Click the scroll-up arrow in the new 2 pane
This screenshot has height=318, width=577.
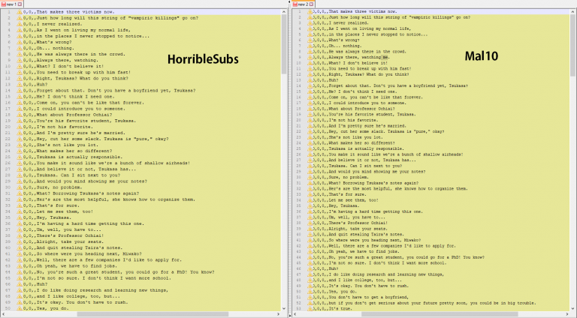tap(573, 12)
